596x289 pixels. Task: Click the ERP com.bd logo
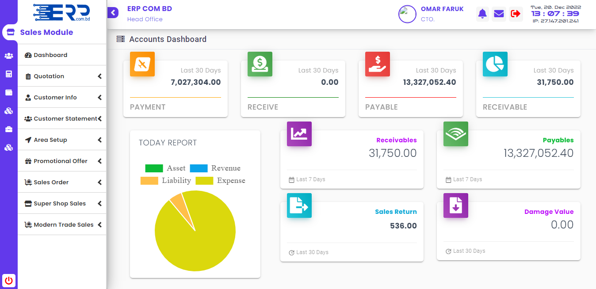[x=61, y=12]
